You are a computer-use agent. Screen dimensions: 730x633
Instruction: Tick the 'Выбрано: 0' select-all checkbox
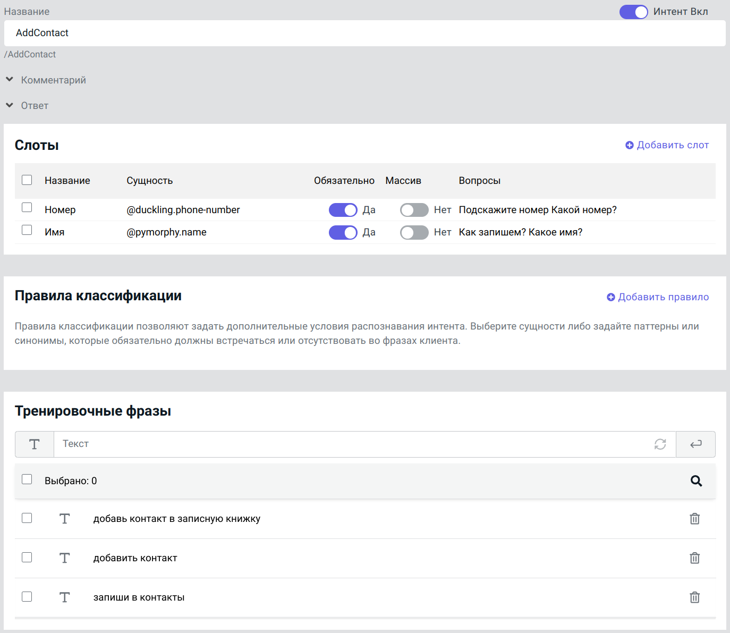click(27, 479)
